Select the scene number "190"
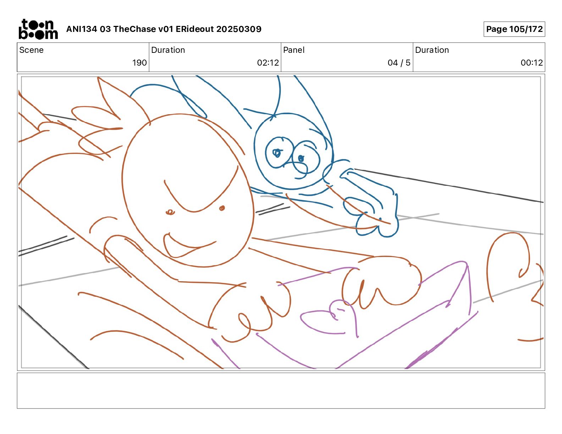The height and width of the screenshot is (434, 562). [139, 63]
